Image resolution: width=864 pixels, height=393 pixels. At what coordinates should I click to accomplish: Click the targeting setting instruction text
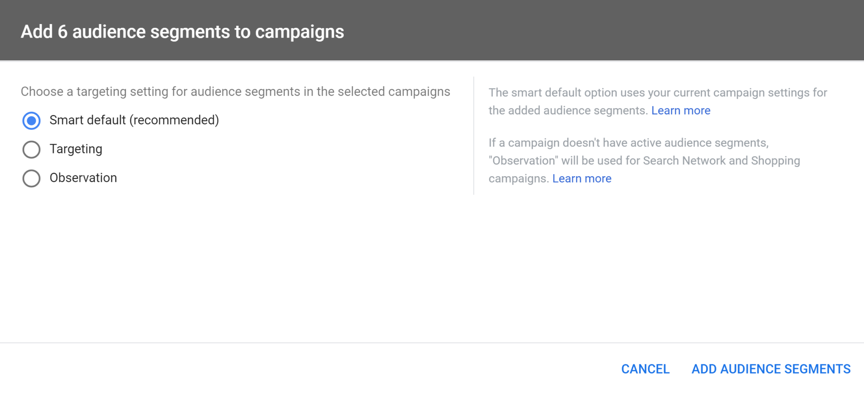[235, 92]
